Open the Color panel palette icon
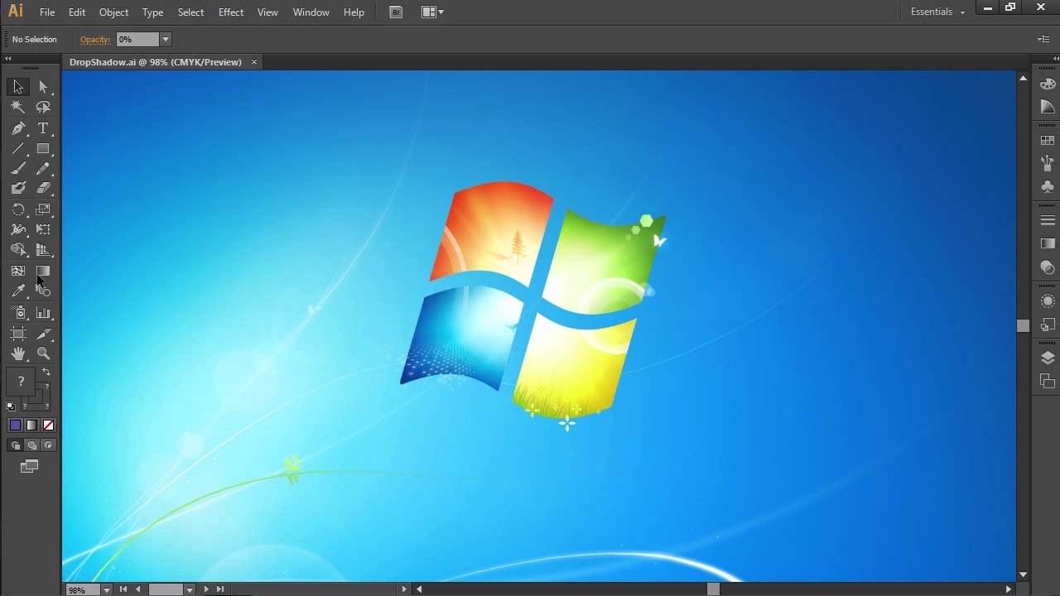The image size is (1060, 596). [1048, 84]
